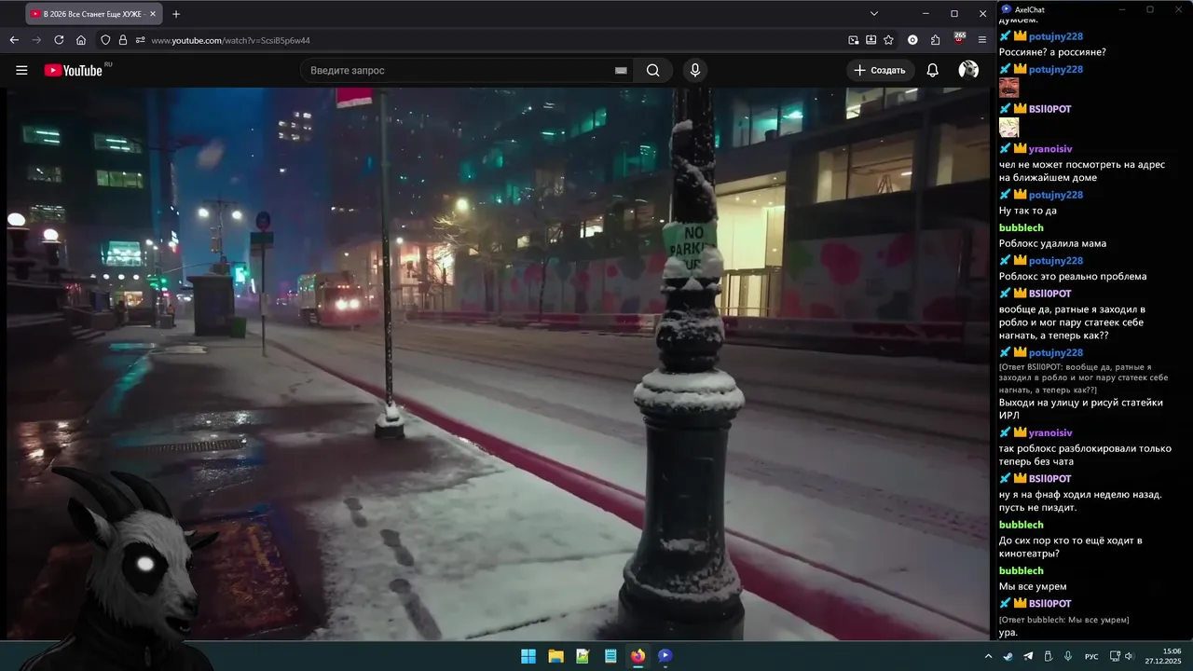The width and height of the screenshot is (1193, 671).
Task: Open YouTube notifications bell
Action: coord(932,70)
